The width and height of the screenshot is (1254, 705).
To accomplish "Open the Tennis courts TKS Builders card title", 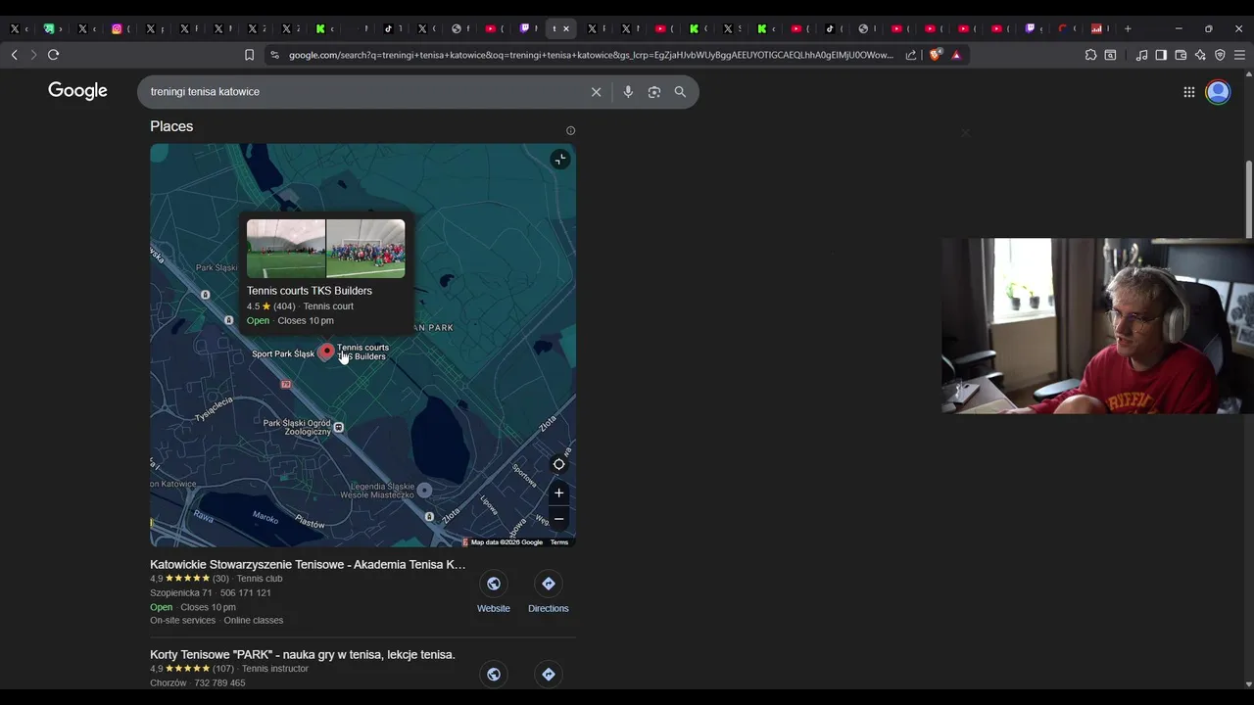I will tap(310, 291).
